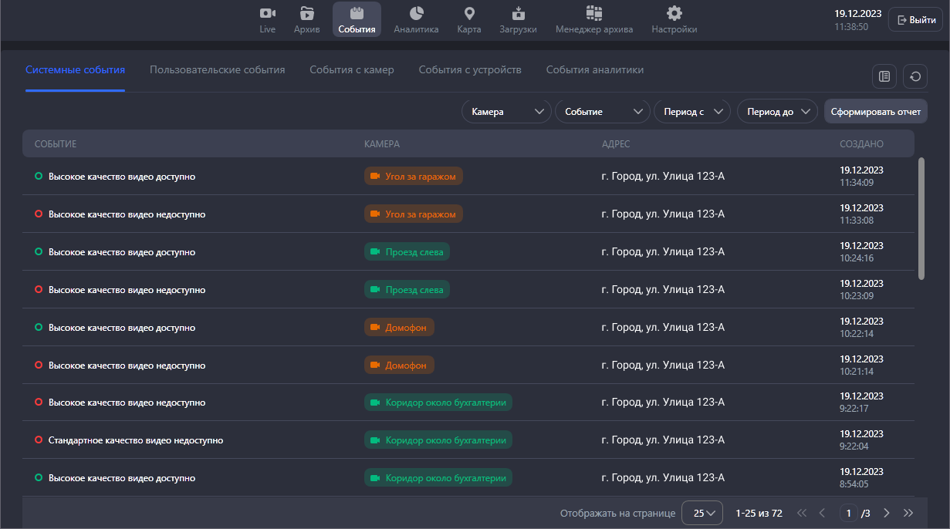Click the Домофон camera tag

click(399, 327)
